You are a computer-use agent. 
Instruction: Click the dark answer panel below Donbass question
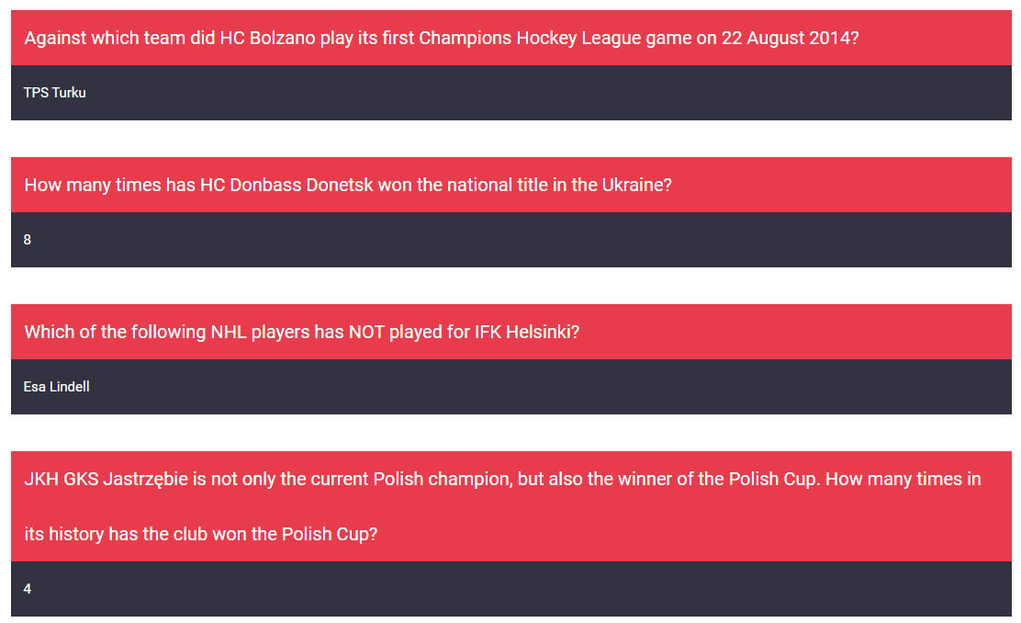point(510,240)
